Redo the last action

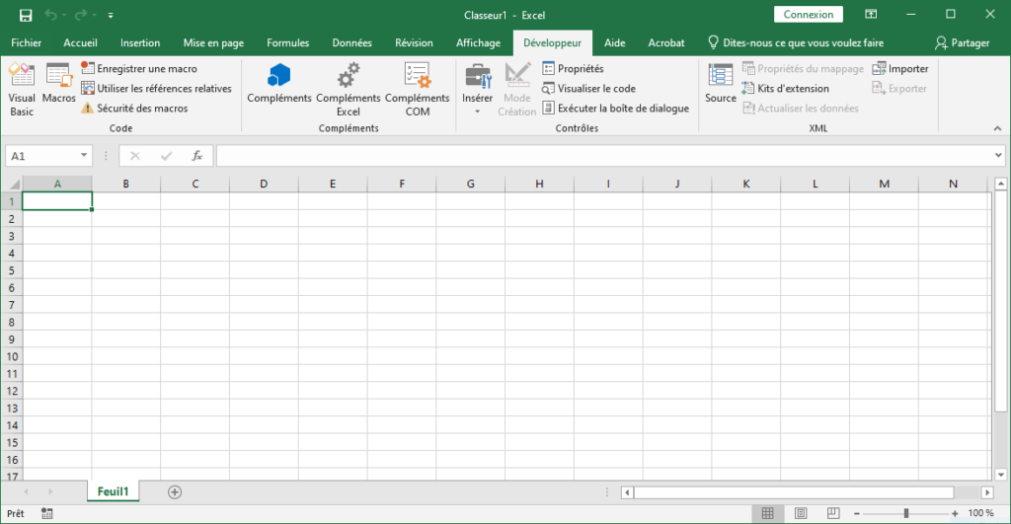[x=81, y=15]
